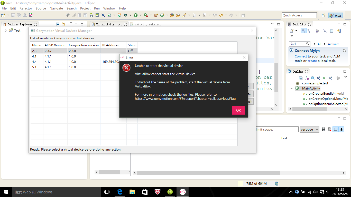
Task: Click the Genymotion version column header
Action: point(84,45)
